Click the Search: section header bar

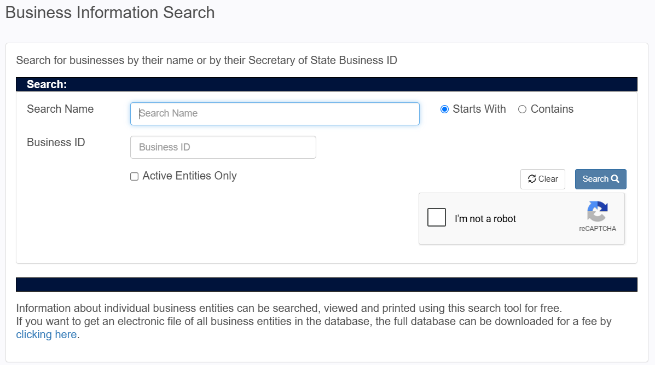click(x=327, y=84)
